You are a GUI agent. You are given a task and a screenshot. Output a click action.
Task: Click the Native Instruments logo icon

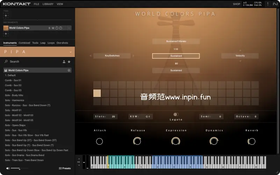[x=275, y=4]
